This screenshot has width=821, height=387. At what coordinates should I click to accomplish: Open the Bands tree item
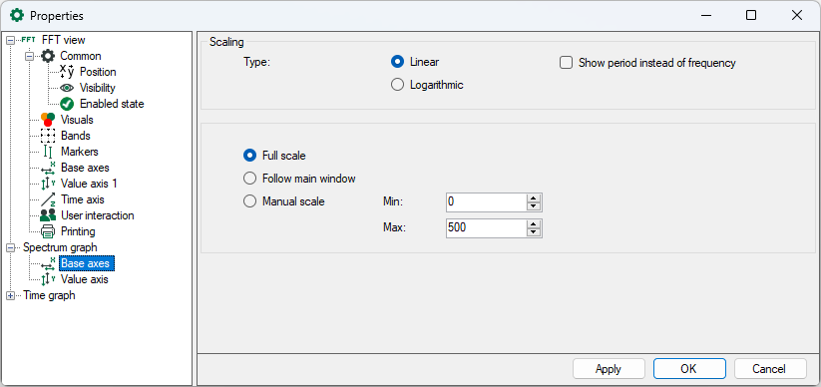(76, 136)
